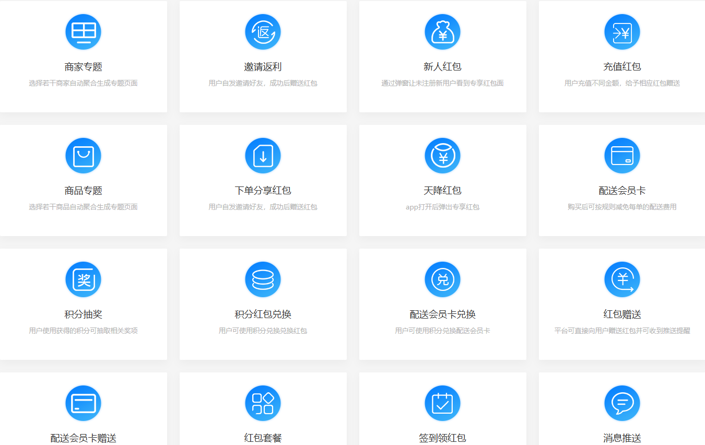Open the 商品专题 shopping bag icon
705x445 pixels.
click(83, 156)
